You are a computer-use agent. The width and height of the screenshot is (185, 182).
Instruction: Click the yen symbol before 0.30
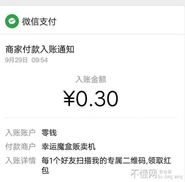(69, 99)
